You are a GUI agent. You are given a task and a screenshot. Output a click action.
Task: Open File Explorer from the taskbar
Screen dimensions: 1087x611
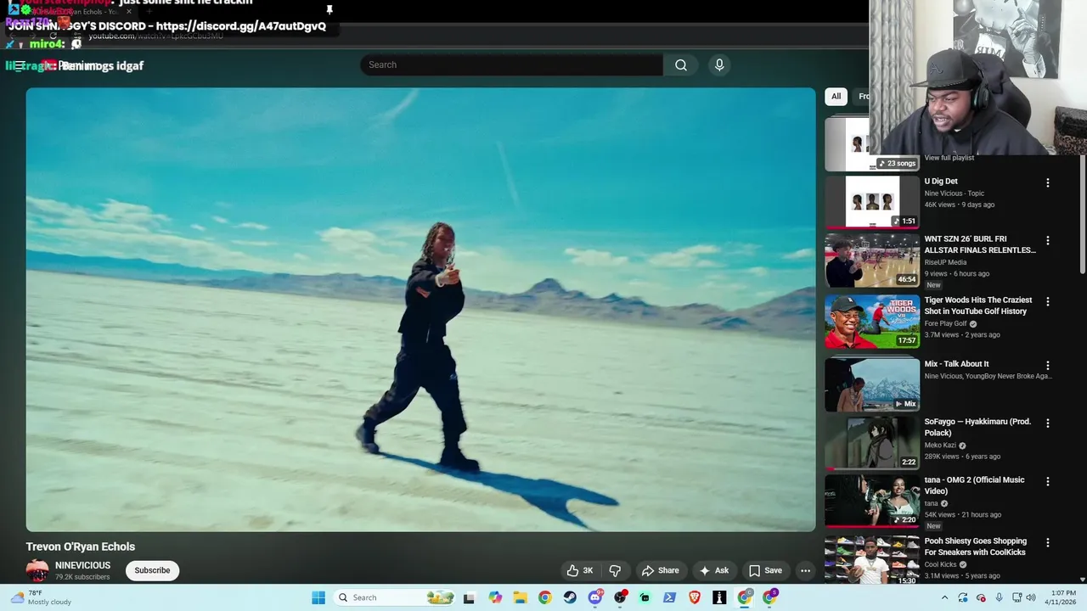(520, 597)
